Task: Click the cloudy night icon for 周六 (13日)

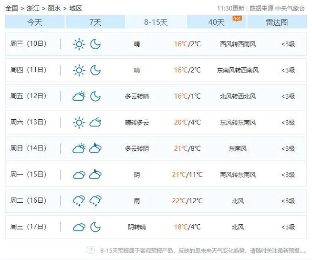Action: pos(95,123)
